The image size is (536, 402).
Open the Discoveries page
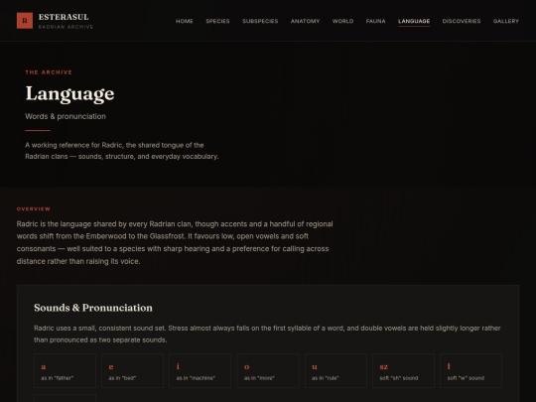click(462, 21)
